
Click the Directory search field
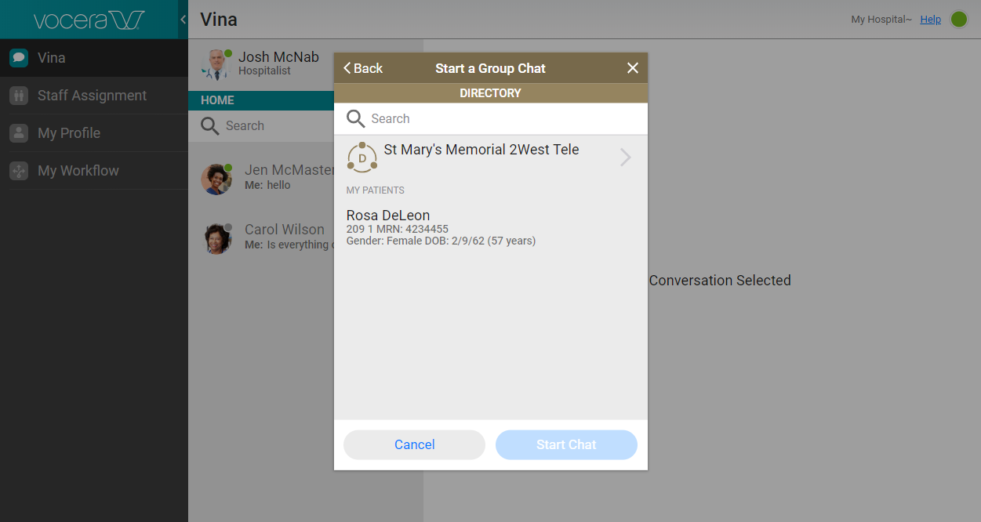coord(491,119)
